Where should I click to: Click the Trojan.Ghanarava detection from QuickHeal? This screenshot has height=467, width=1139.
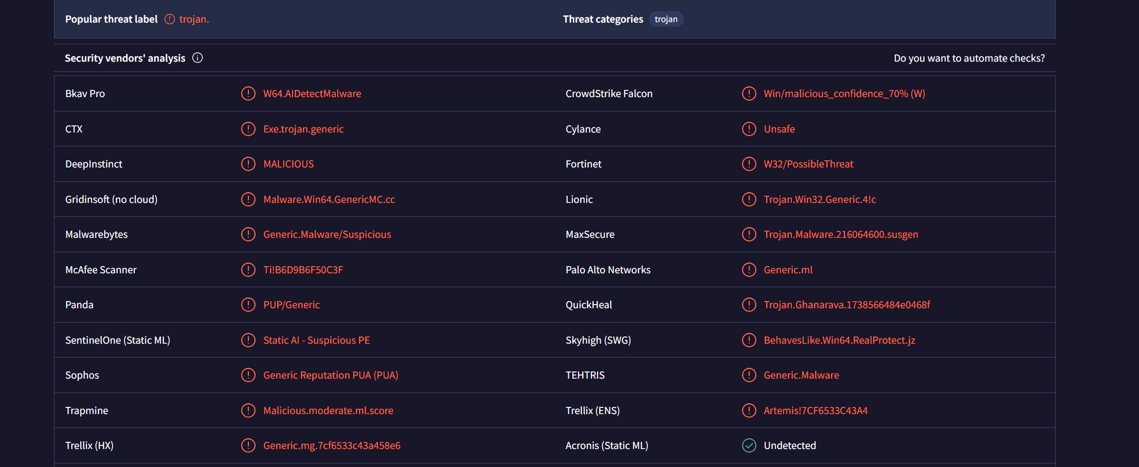pos(846,305)
